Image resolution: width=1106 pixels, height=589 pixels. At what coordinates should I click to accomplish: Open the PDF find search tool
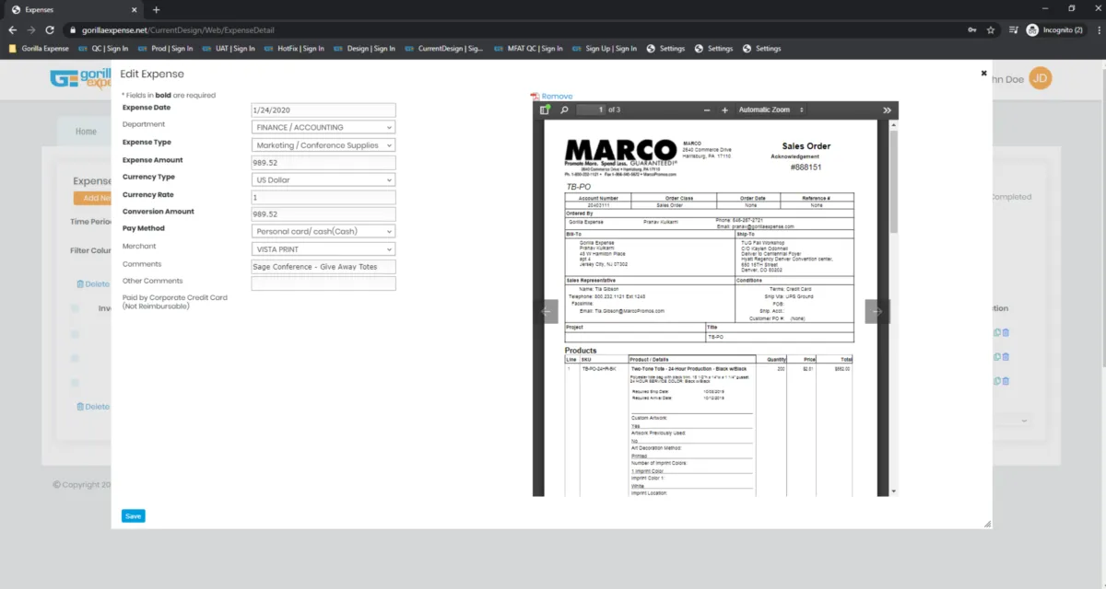[565, 110]
